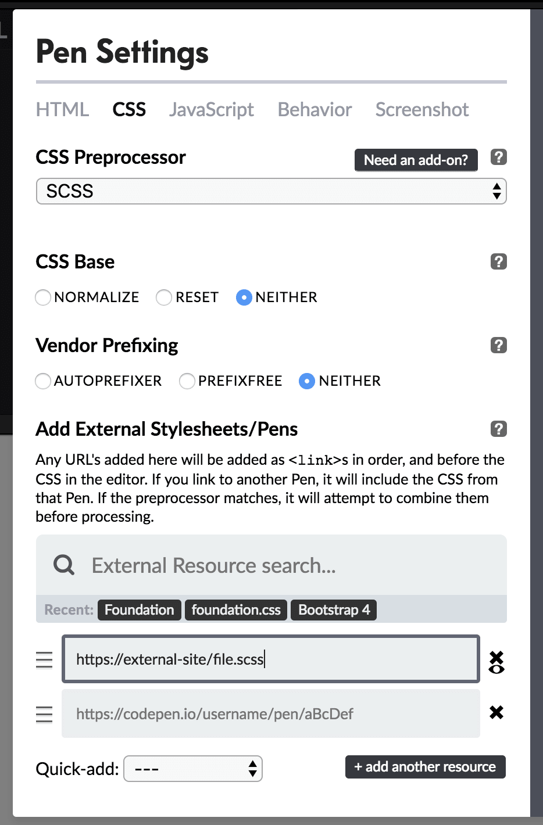This screenshot has height=825, width=543.
Task: Grab the drag handle beside external-site URL
Action: (x=44, y=659)
